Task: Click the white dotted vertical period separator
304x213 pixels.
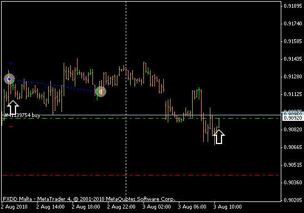Action: [x=126, y=102]
